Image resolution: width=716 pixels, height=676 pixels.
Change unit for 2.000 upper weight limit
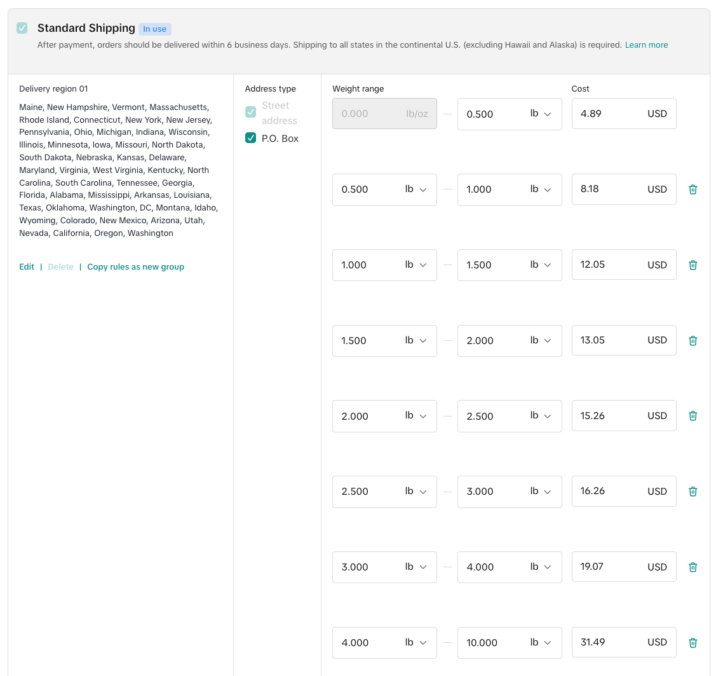click(541, 340)
